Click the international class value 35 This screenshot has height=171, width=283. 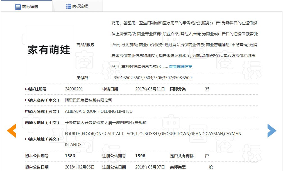click(x=207, y=89)
